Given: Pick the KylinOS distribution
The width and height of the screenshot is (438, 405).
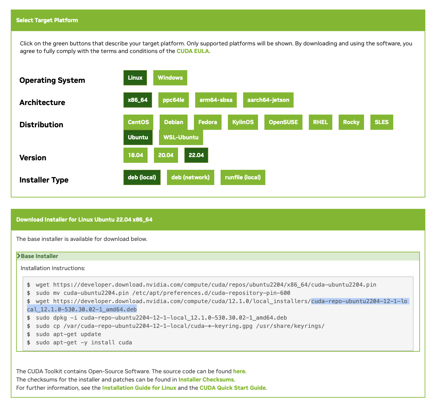Looking at the screenshot, I should click(243, 122).
